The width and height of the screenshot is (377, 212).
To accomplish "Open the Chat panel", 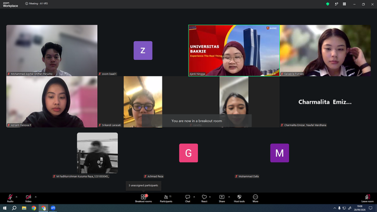I will coord(187,198).
